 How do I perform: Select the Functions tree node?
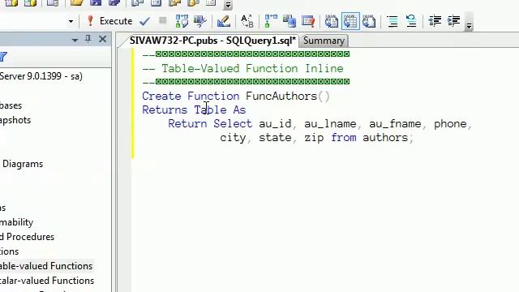9,251
